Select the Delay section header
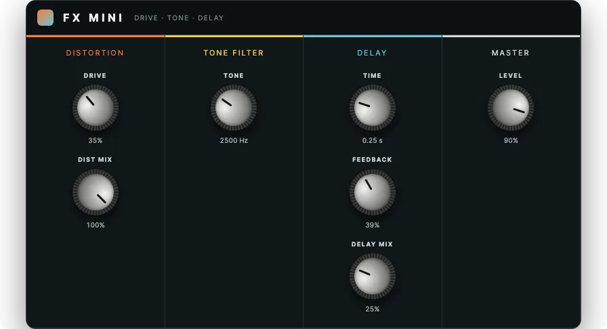607x329 pixels. 372,53
